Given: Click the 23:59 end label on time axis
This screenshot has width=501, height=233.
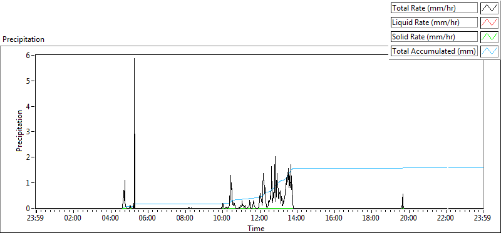Looking at the screenshot, I should pyautogui.click(x=483, y=219).
